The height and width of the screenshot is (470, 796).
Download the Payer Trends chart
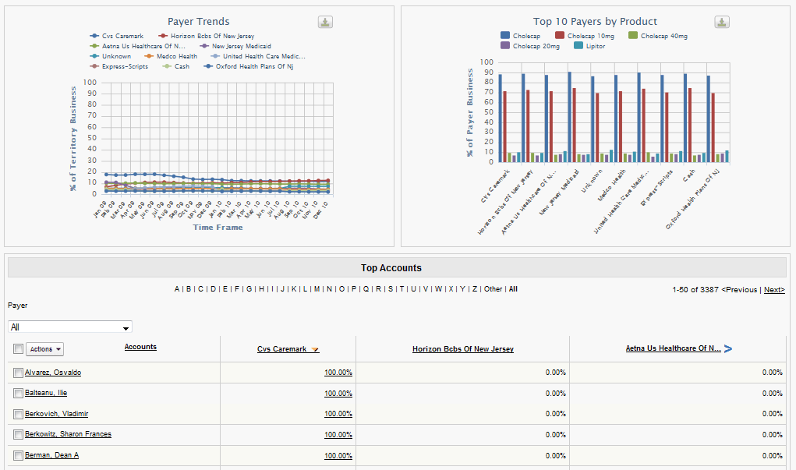coord(326,22)
